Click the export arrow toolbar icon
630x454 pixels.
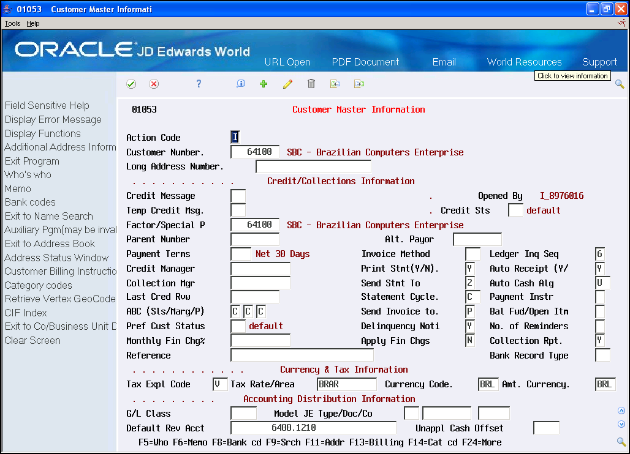tap(359, 84)
